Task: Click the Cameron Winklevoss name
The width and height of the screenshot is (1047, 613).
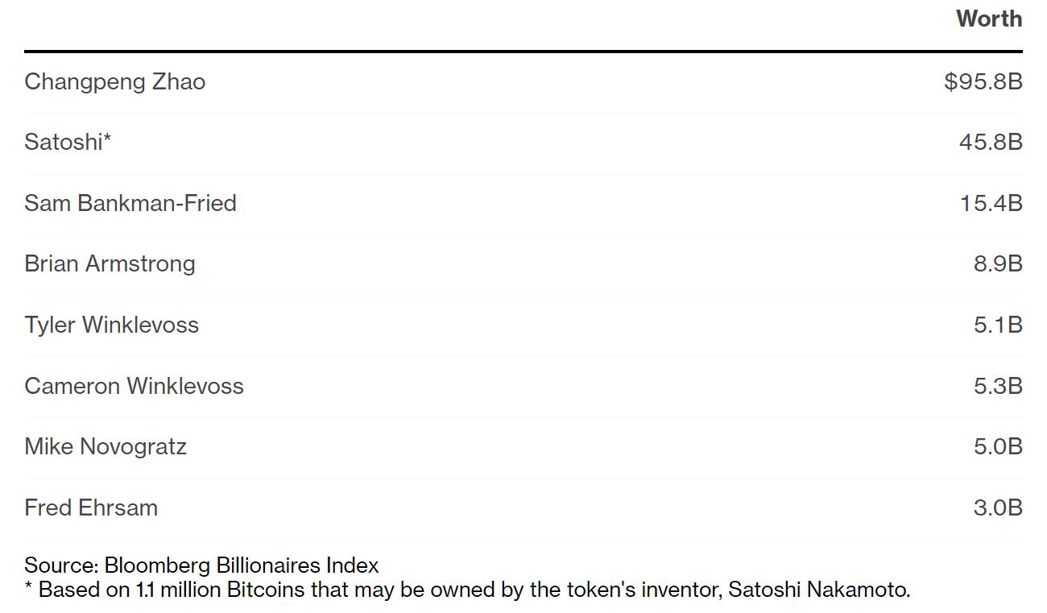Action: pos(134,387)
